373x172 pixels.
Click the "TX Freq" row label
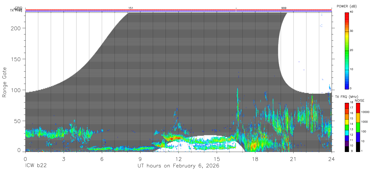16,11
